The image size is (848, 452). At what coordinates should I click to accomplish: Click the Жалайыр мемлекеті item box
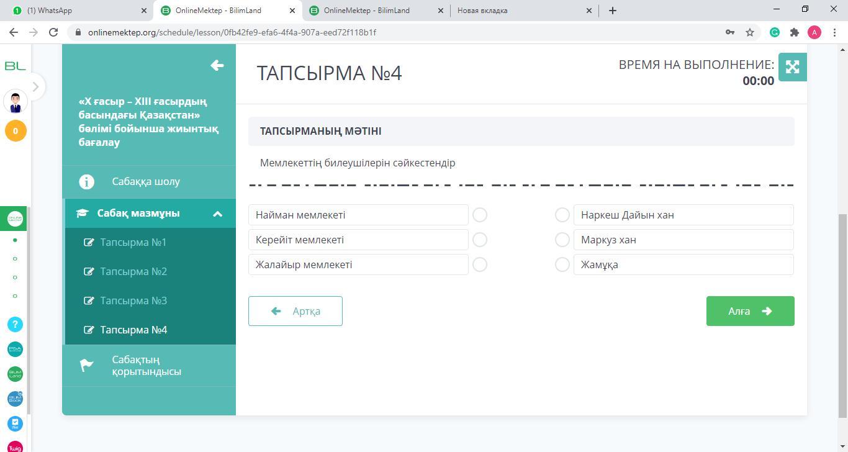point(358,264)
